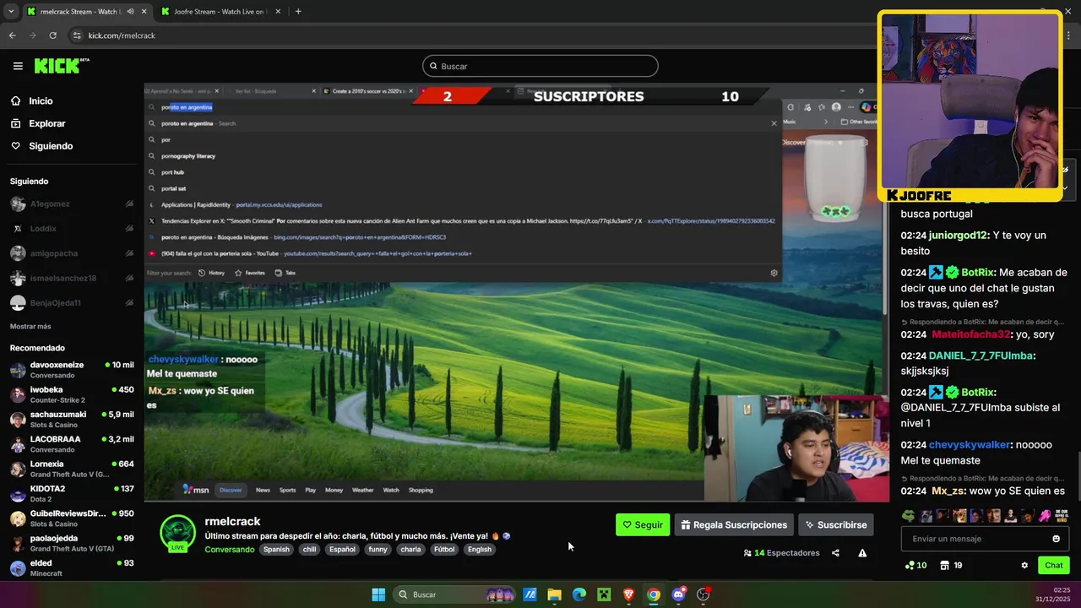This screenshot has width=1081, height=608.
Task: Select the Spanish tag
Action: tap(276, 549)
